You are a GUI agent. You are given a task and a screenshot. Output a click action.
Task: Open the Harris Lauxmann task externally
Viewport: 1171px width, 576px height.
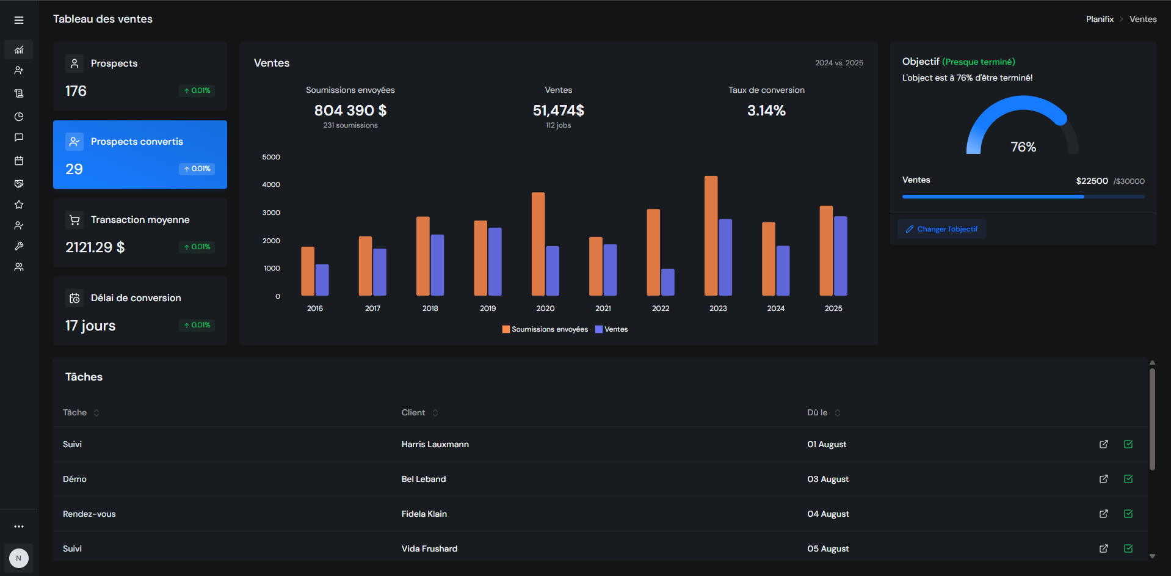1103,444
